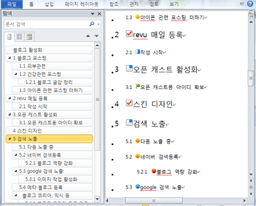Go to heading 5.1 다음 노출 중
This screenshot has height=206, width=256.
click(52, 147)
